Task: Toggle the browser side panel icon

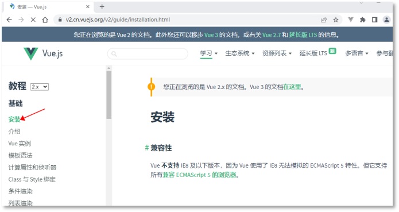Action: pos(374,20)
